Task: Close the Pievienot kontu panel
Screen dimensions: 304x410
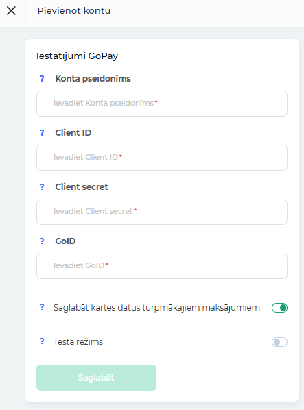Action: (11, 11)
